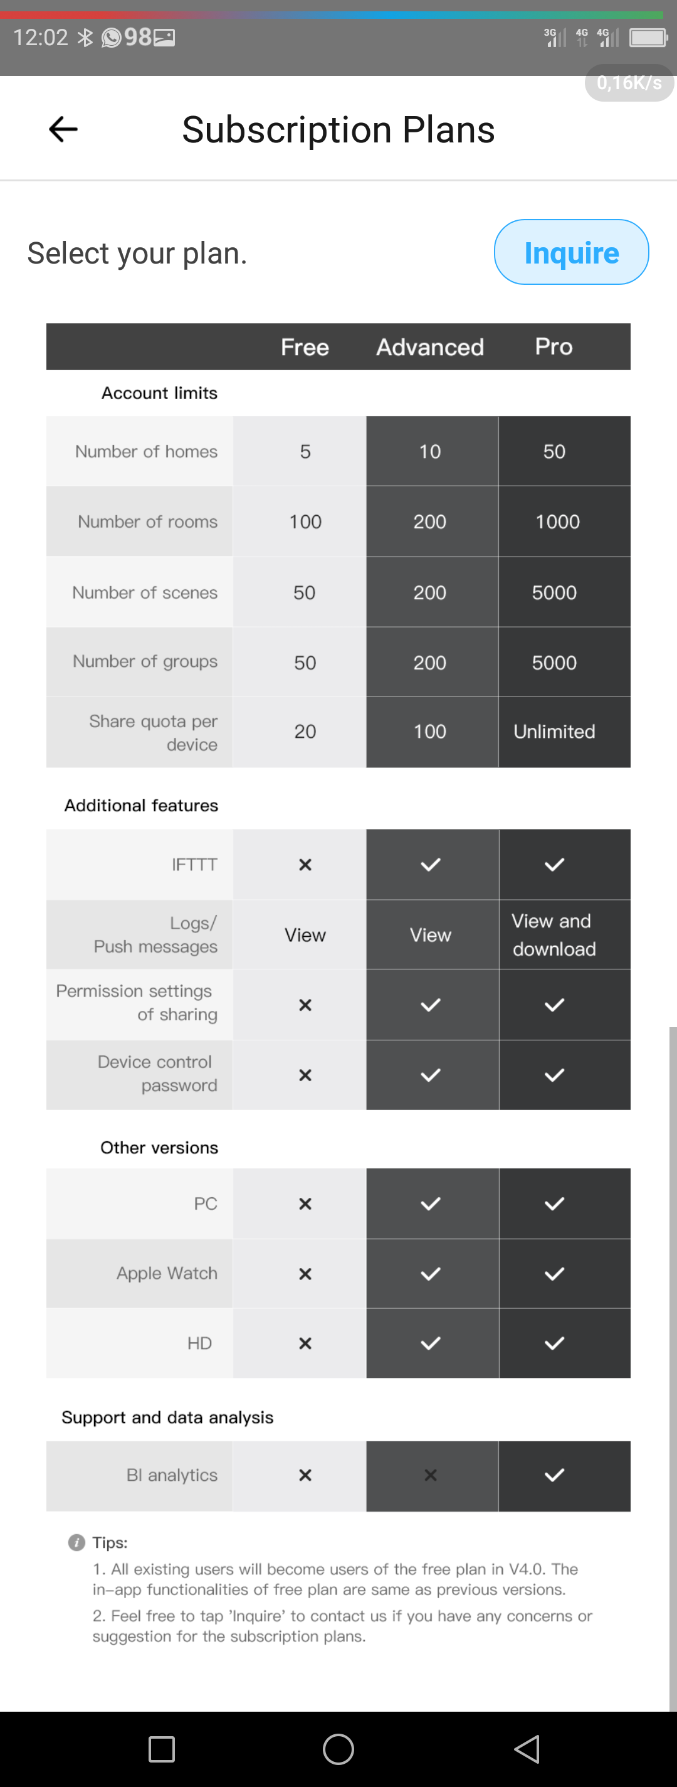Tap the Pro 'View and download' cell

(x=554, y=934)
